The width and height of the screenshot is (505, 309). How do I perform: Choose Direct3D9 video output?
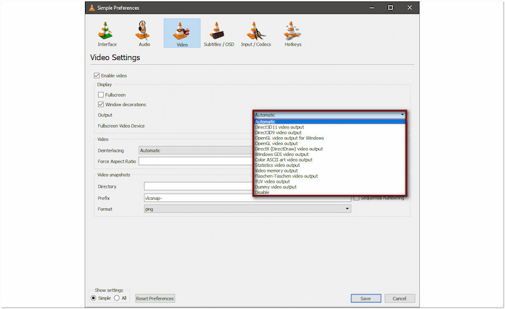(x=330, y=132)
